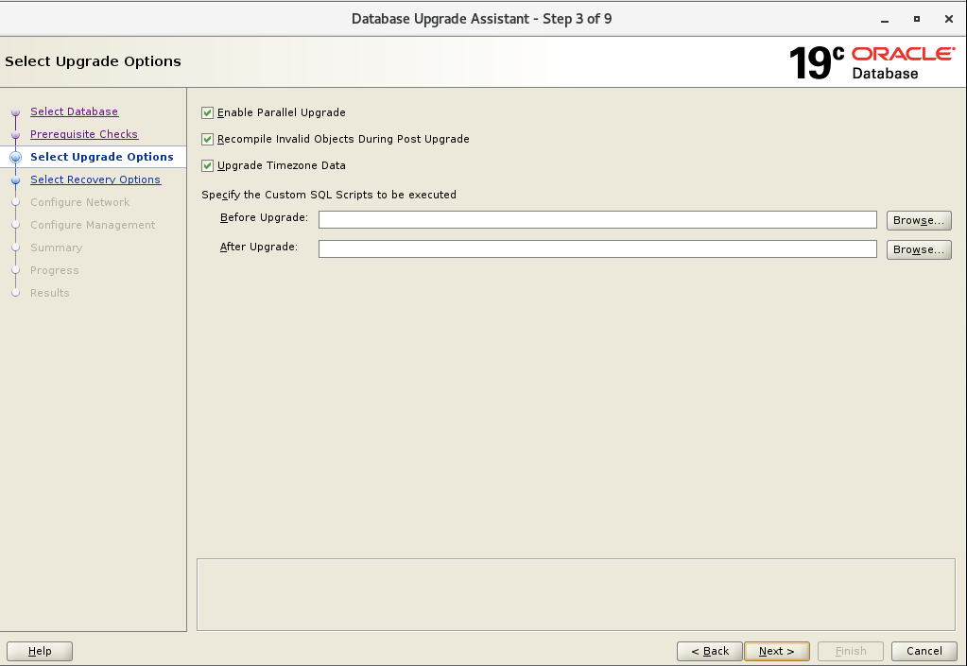The image size is (967, 666).
Task: Click the empty message area at the bottom
Action: click(576, 594)
